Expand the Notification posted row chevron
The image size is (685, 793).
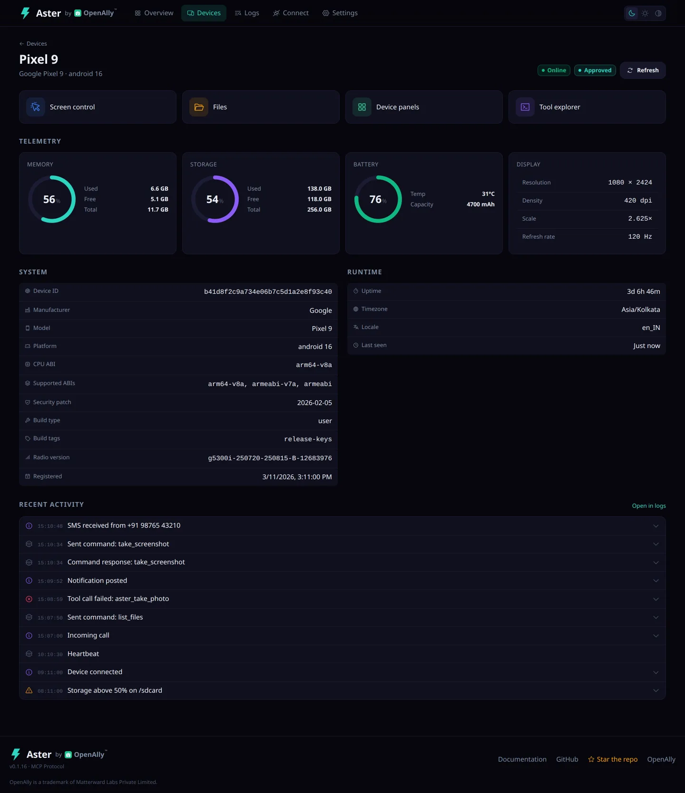[656, 580]
